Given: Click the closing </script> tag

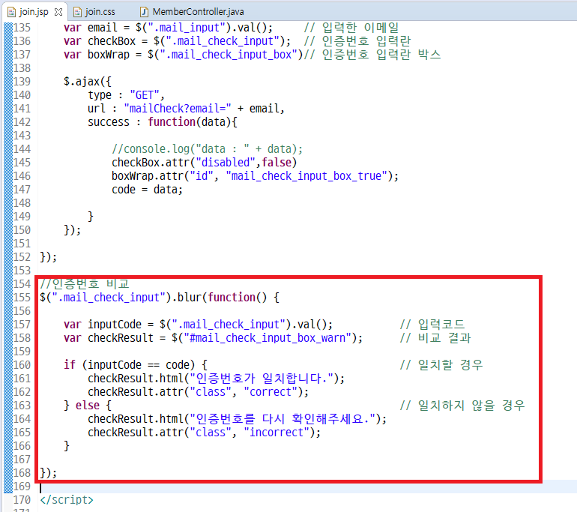Looking at the screenshot, I should pyautogui.click(x=67, y=500).
